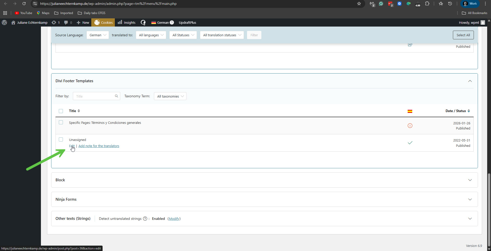The width and height of the screenshot is (491, 251).
Task: Sort by Title using the sort arrows
Action: point(79,111)
